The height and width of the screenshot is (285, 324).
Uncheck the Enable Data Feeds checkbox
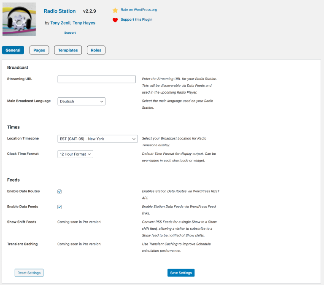point(59,207)
